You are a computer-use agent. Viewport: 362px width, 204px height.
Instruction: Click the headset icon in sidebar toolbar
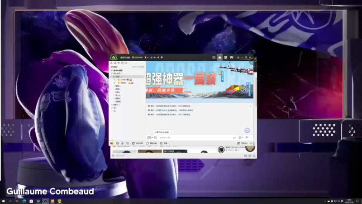115,63
